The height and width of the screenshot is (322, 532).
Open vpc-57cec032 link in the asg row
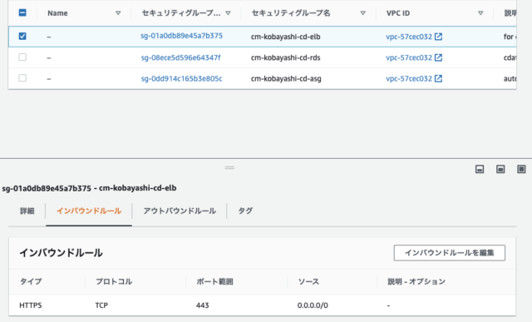pos(409,79)
